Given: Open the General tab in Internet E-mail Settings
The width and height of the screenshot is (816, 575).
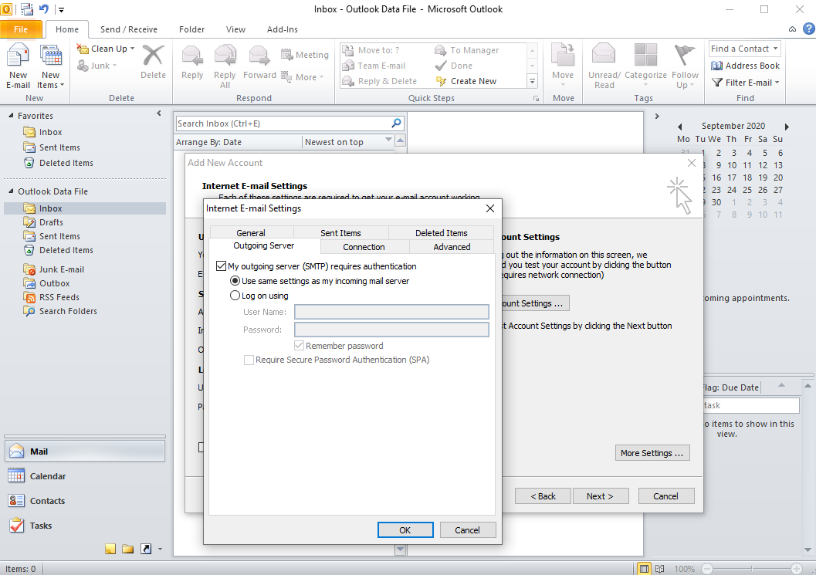Looking at the screenshot, I should 251,232.
